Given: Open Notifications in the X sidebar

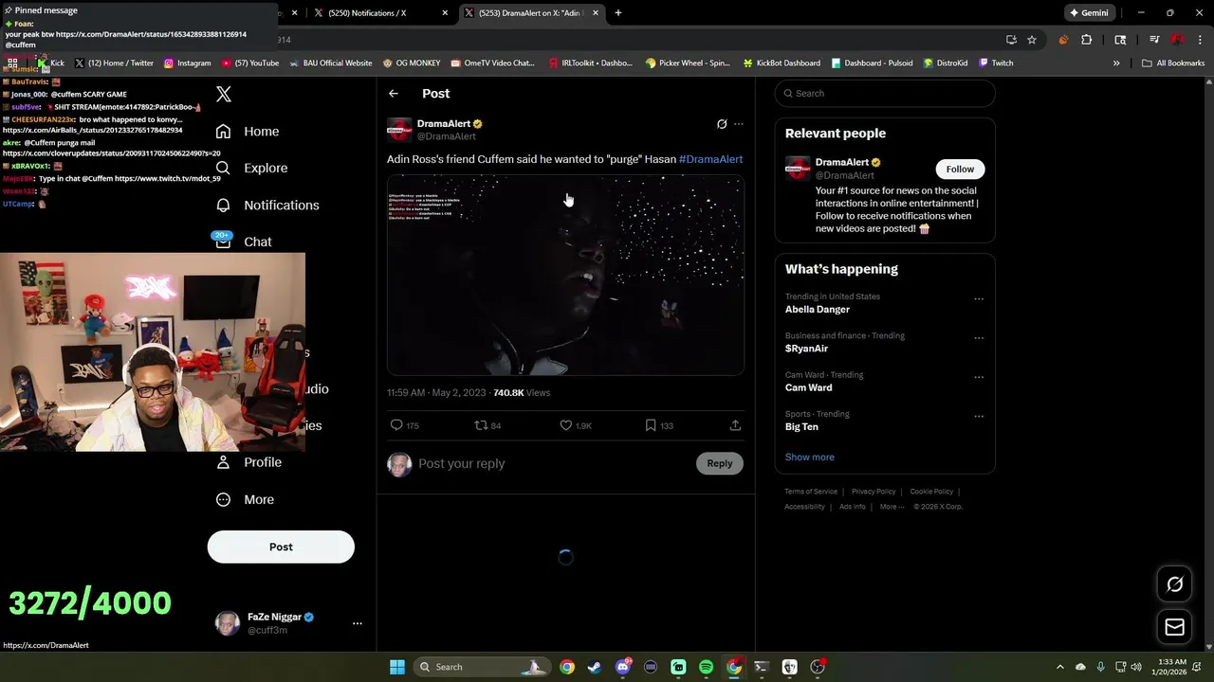Looking at the screenshot, I should point(267,205).
